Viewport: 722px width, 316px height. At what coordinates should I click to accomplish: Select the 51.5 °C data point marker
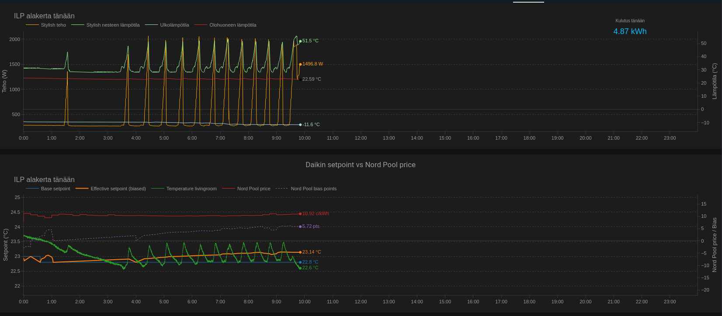300,41
